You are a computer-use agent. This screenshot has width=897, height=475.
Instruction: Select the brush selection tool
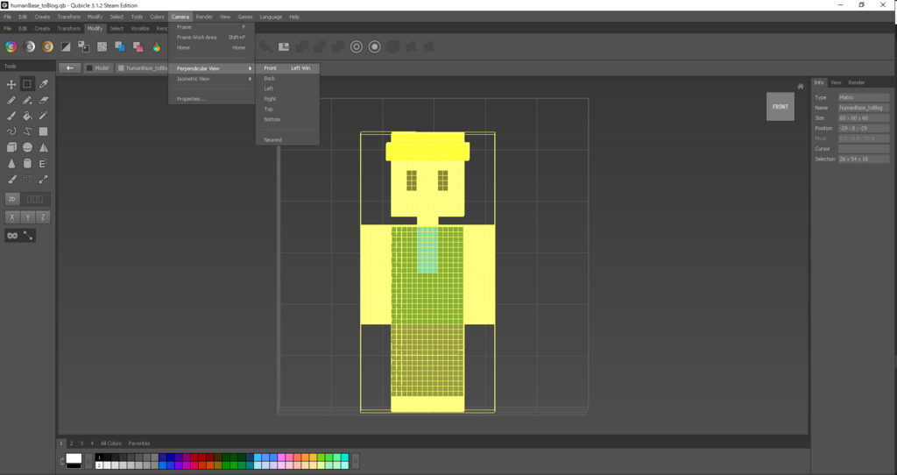11,179
